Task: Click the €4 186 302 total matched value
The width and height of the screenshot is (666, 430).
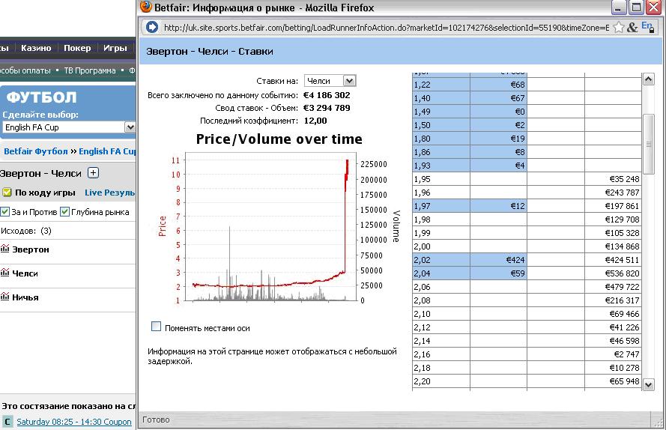Action: pyautogui.click(x=327, y=95)
